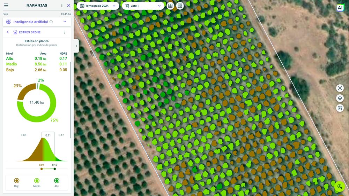Viewport: 349px width, 196px height.
Task: Click the 0.09 threshold slider handle
Action: tap(42, 169)
